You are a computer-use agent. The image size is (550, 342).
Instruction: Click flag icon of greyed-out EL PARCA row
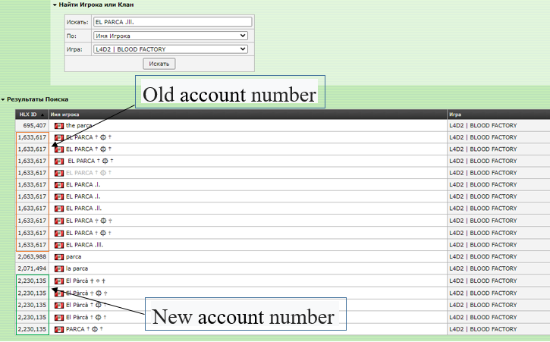59,173
